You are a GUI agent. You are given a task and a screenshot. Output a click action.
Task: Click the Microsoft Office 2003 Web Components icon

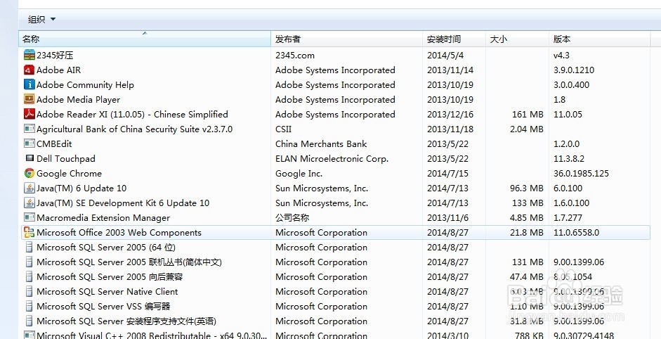[x=30, y=233]
